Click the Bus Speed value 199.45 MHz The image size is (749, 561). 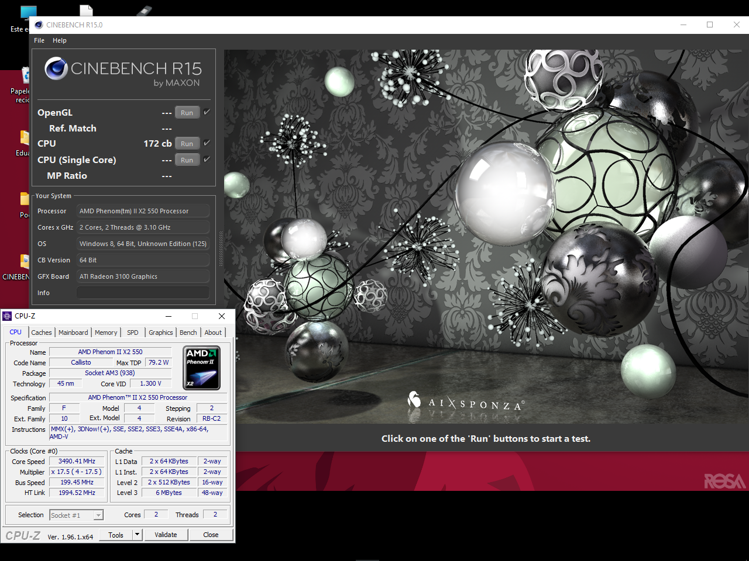coord(77,482)
